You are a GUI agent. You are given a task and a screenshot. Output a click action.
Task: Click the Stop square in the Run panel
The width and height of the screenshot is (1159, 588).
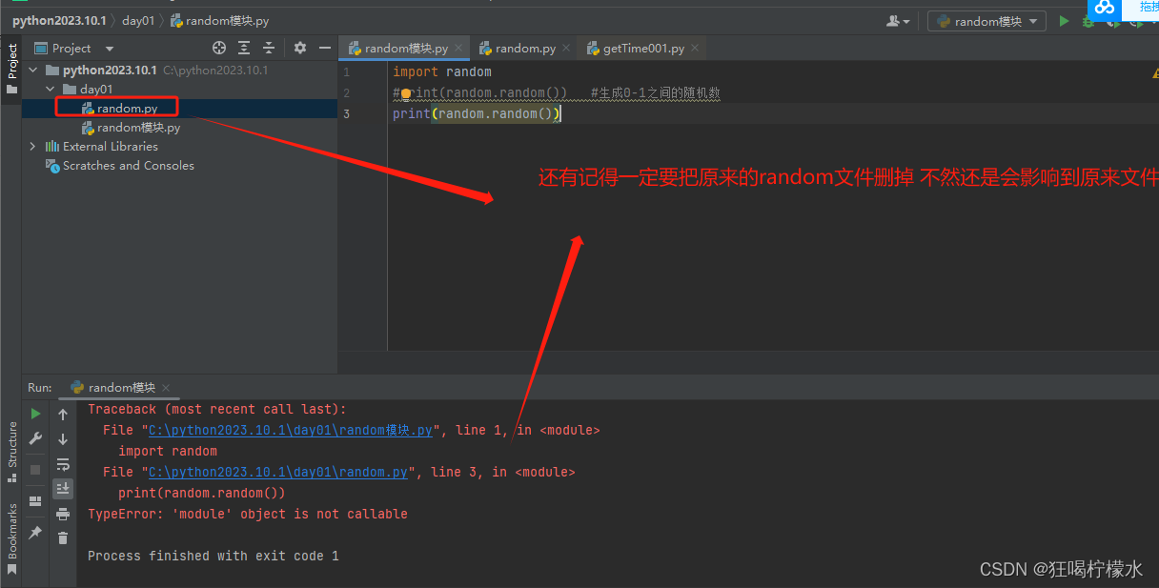click(x=35, y=468)
